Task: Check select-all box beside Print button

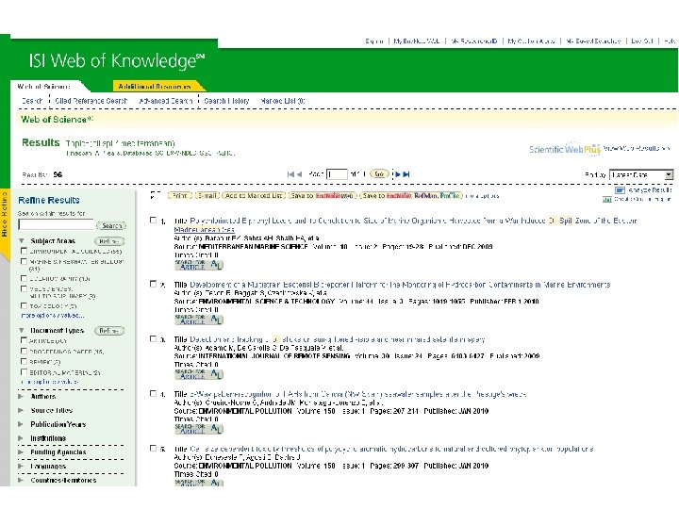Action: pos(154,195)
